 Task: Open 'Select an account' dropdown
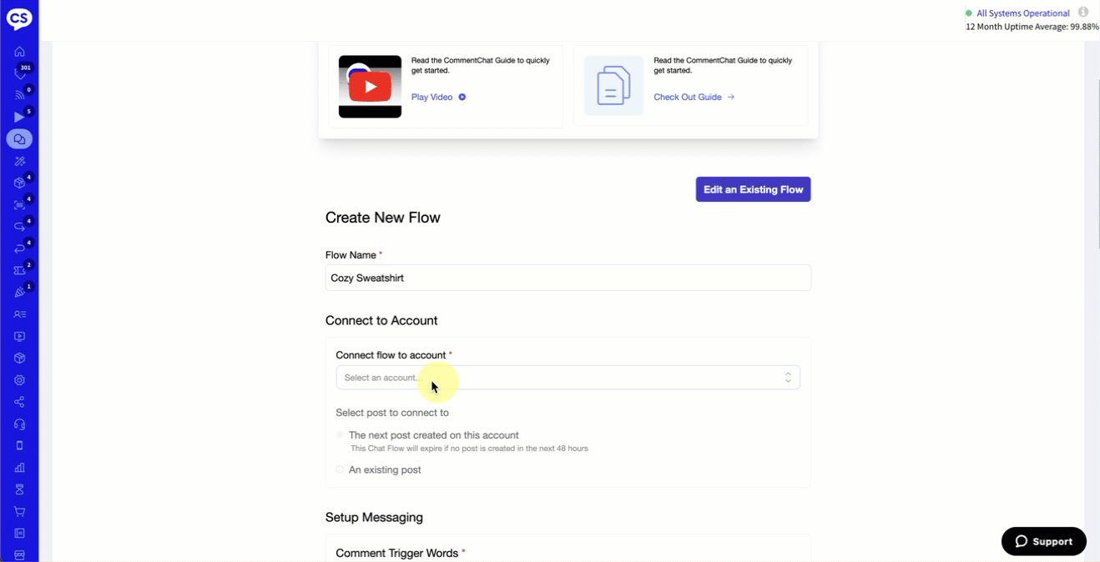pos(559,378)
